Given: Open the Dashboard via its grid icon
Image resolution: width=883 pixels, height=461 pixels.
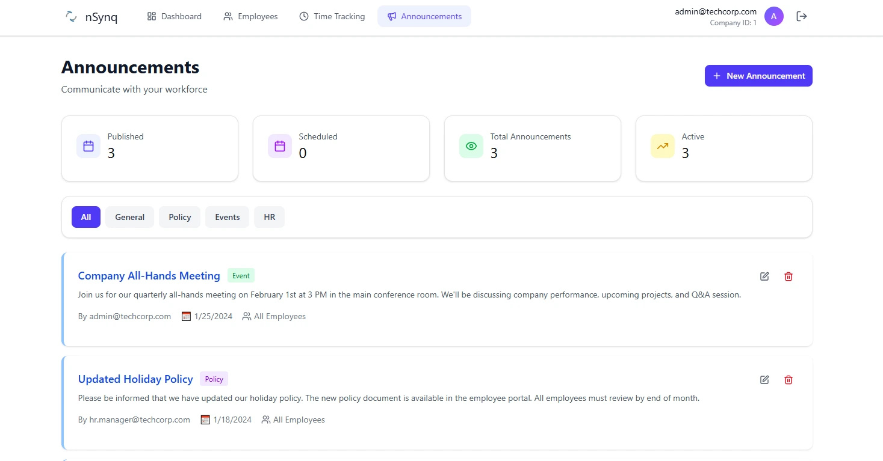Looking at the screenshot, I should point(151,16).
